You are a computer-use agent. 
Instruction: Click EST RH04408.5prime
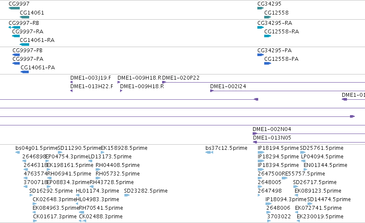click(118, 165)
